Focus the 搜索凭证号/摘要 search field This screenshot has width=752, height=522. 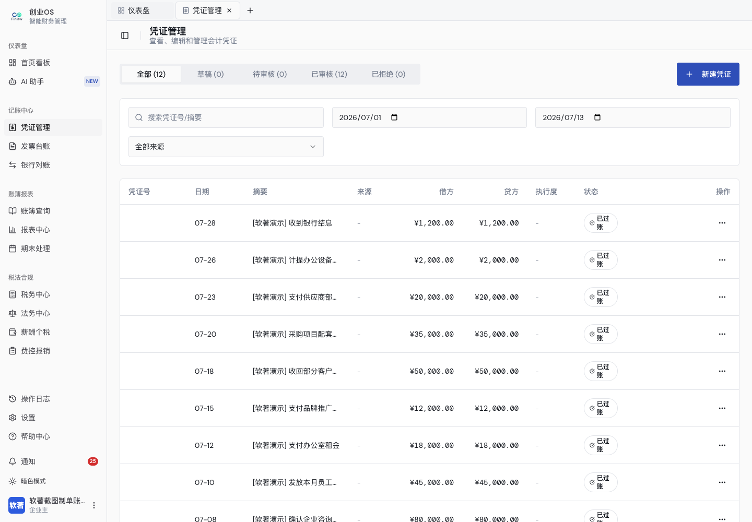click(x=226, y=117)
